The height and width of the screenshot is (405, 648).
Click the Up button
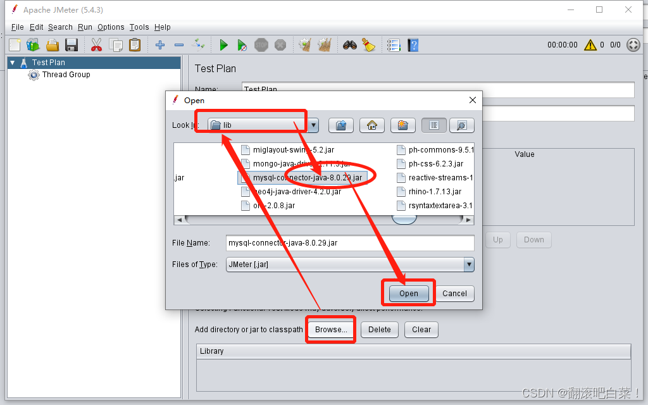(x=498, y=240)
